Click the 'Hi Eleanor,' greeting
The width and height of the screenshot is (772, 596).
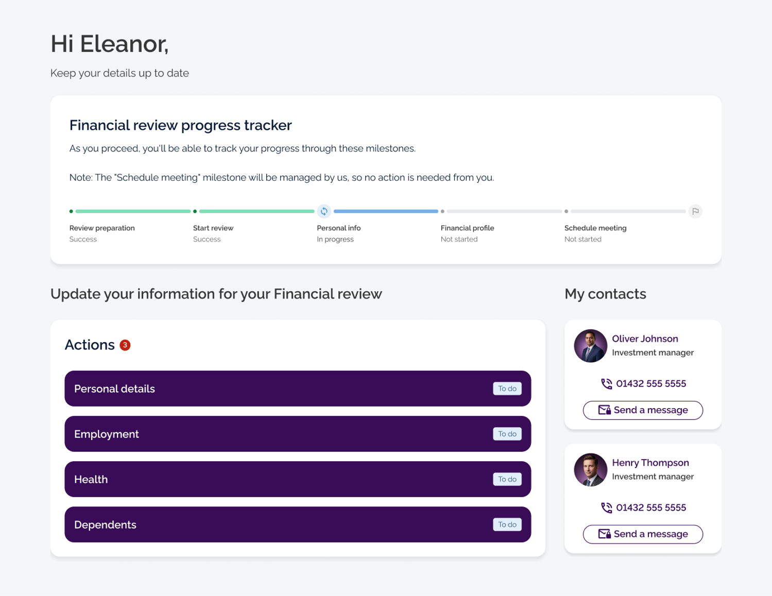pos(110,44)
